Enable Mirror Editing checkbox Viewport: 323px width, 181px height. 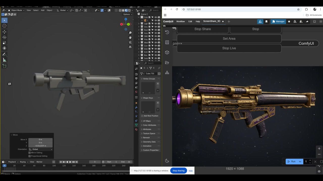(x=30, y=153)
